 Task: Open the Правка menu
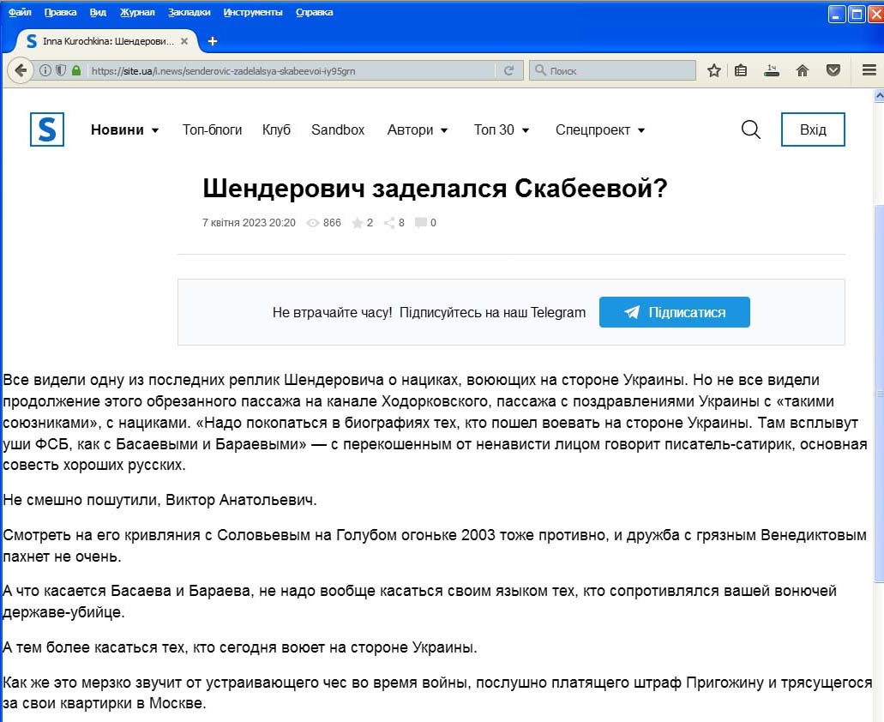[x=60, y=12]
